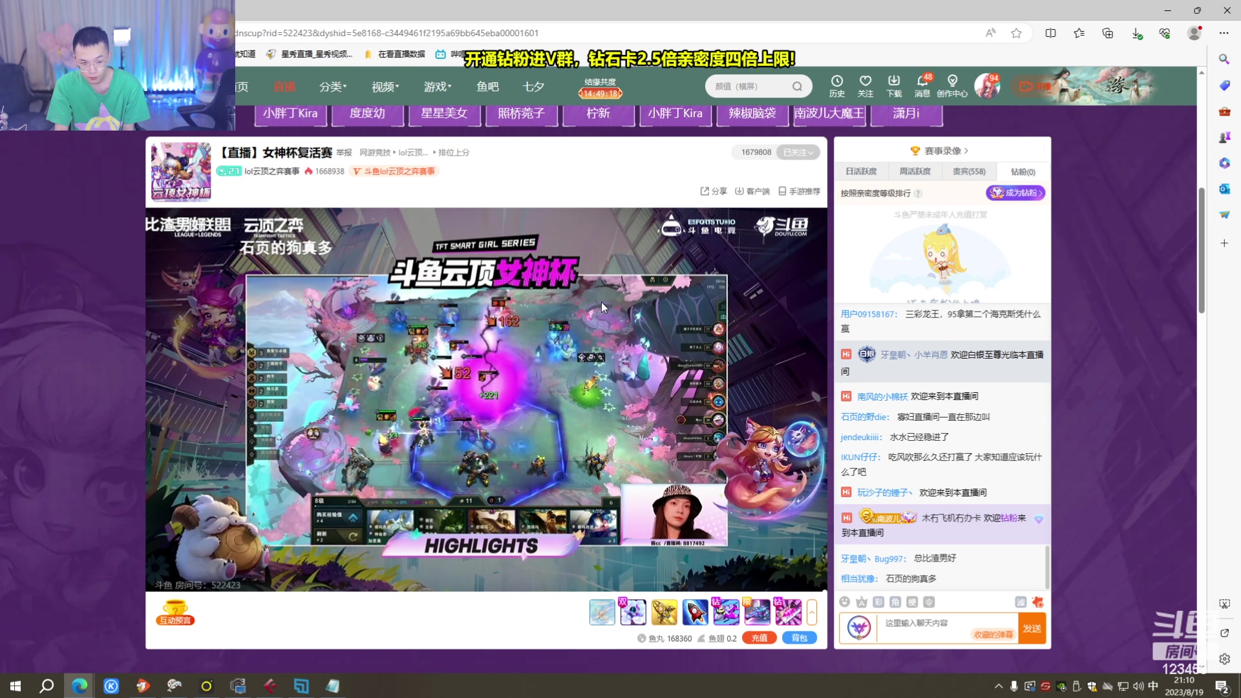Click the 充值 recharge button
Screen dimensions: 1241x698
coord(759,638)
